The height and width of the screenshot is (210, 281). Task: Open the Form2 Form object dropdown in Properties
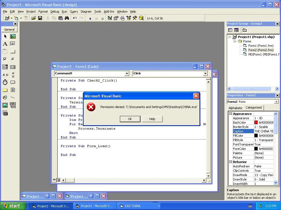pos(277,102)
